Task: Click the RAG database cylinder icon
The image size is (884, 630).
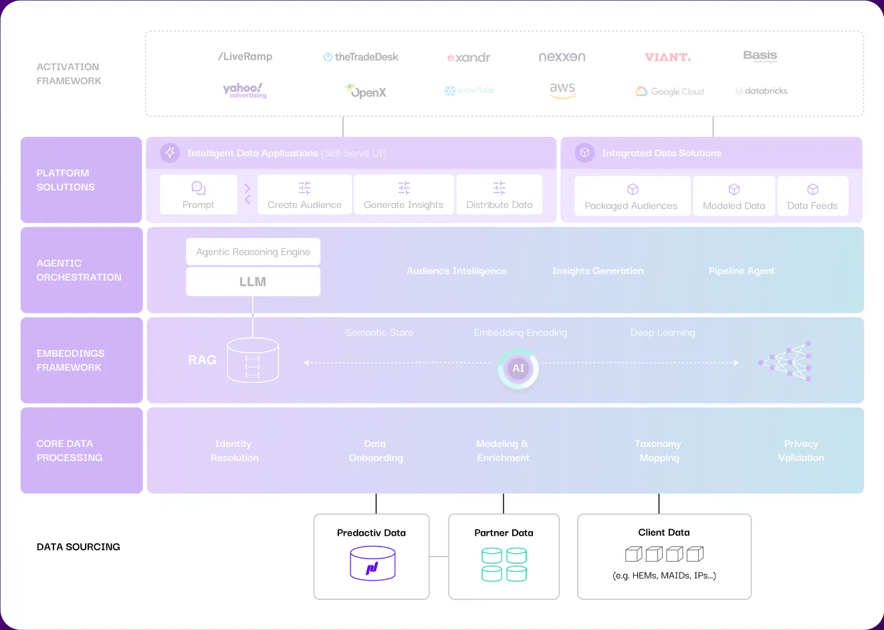Action: (x=253, y=360)
